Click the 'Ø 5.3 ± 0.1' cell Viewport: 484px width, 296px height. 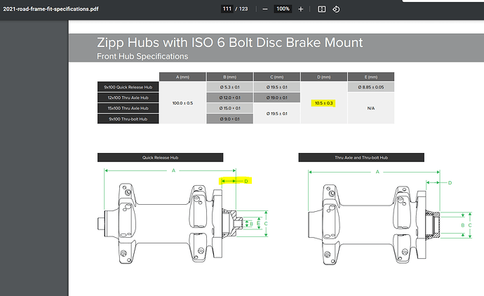tap(229, 87)
